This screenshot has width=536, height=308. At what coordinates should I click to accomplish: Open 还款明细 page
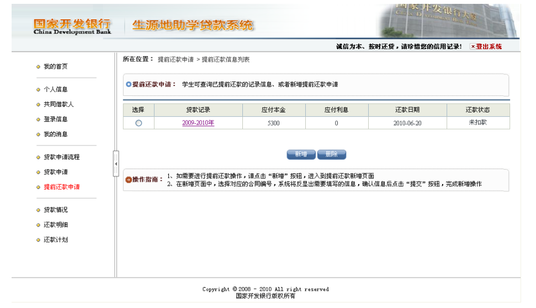pos(55,225)
